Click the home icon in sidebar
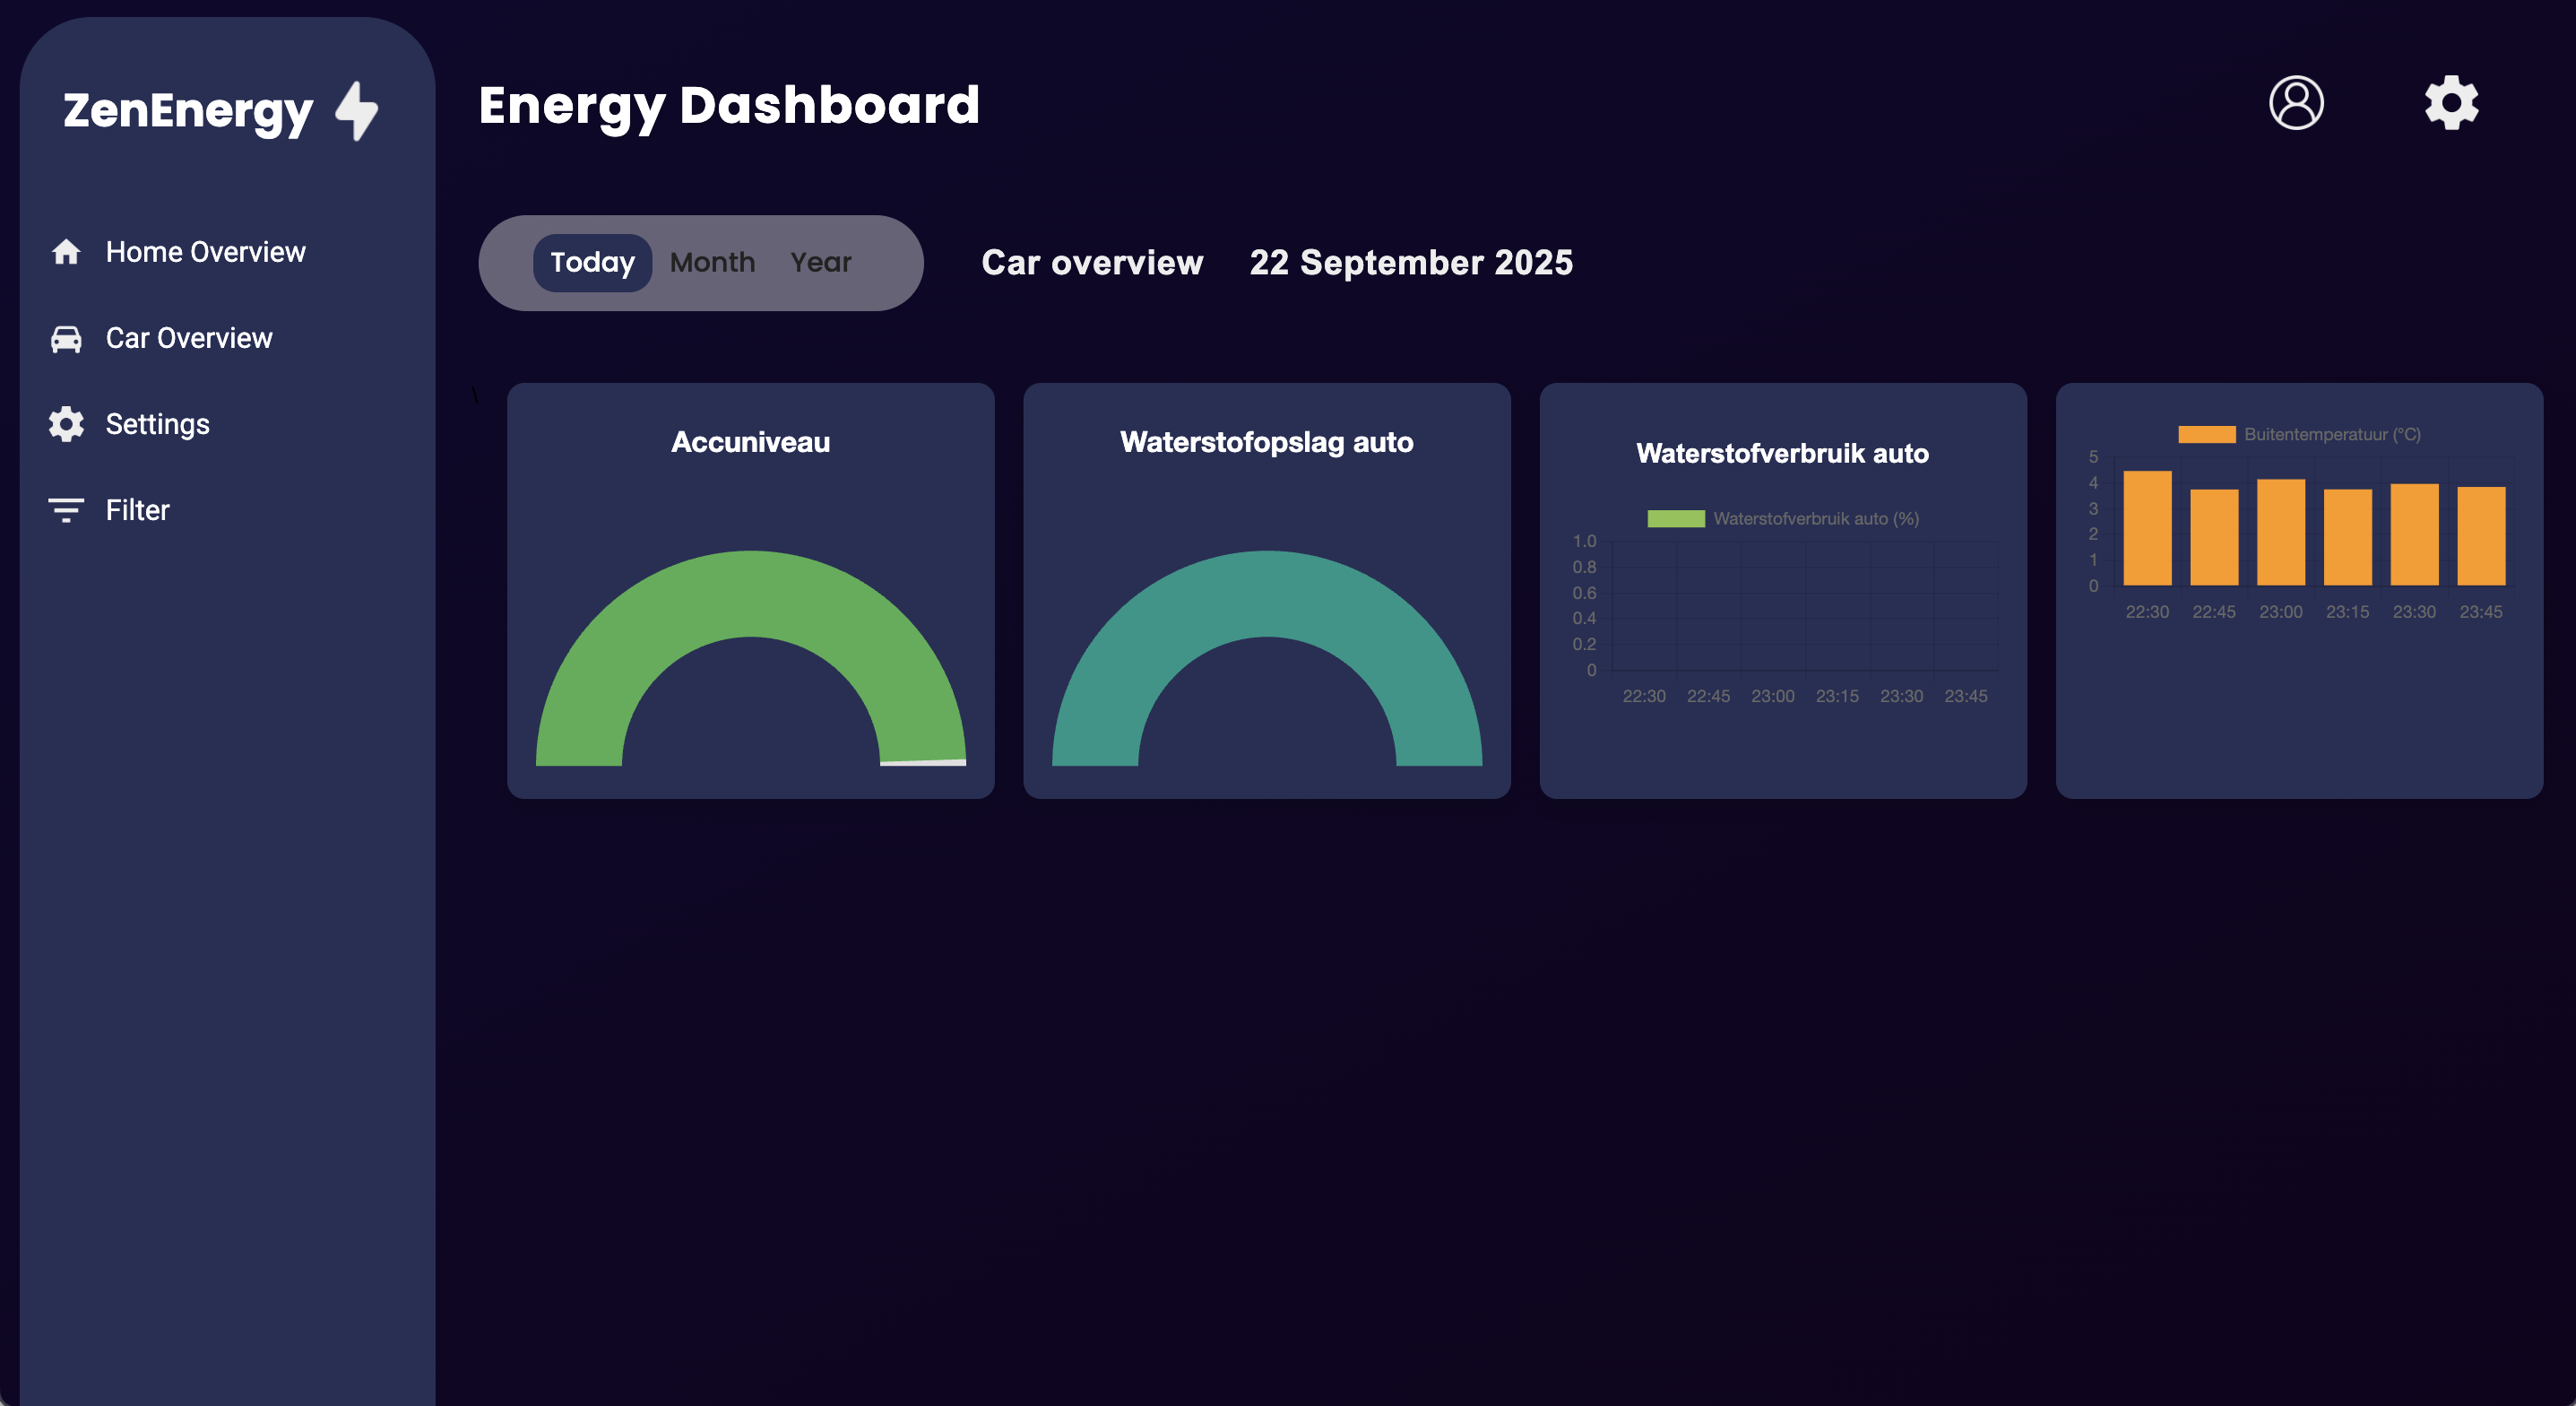2576x1406 pixels. click(x=66, y=252)
